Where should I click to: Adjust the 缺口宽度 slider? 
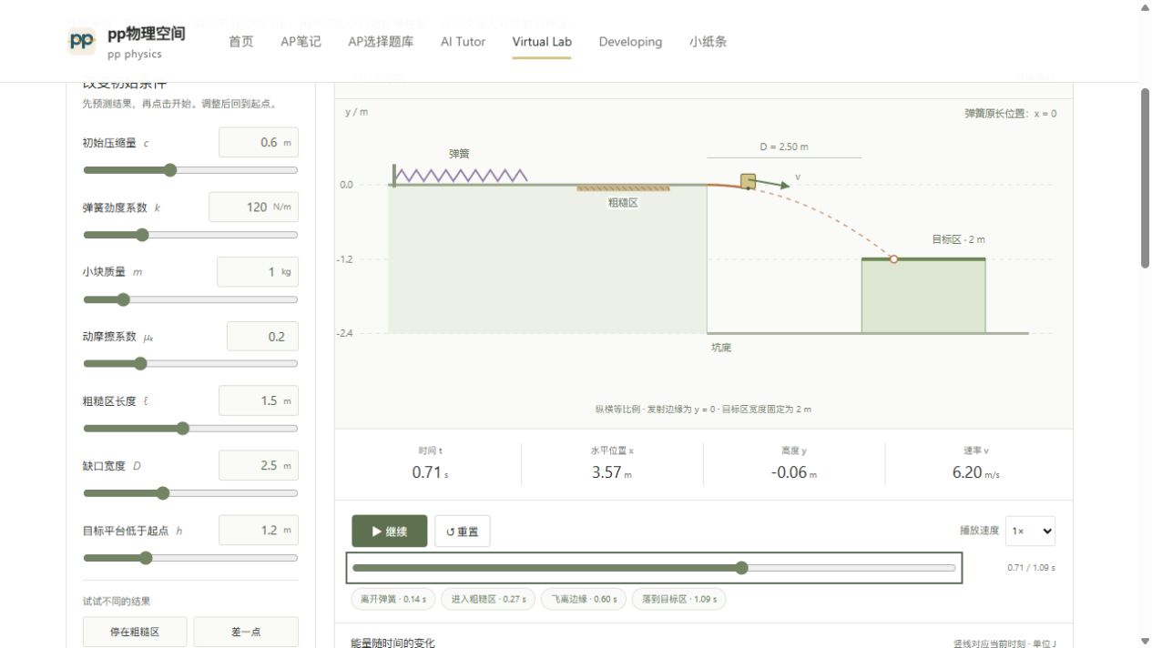tap(190, 493)
